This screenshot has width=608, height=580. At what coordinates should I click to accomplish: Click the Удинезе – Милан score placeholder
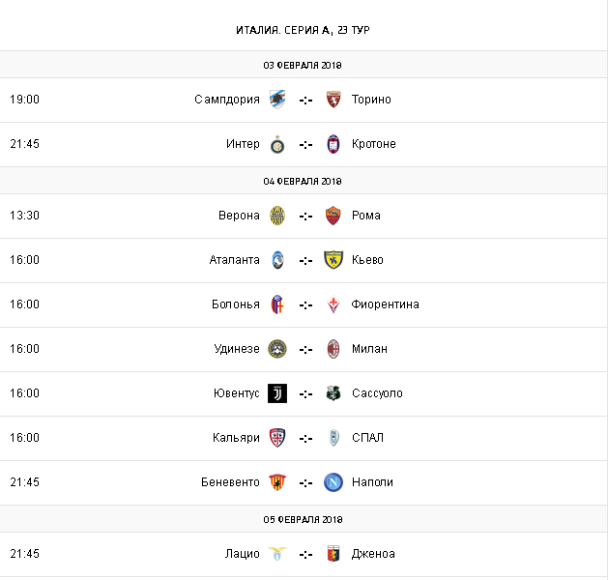click(x=305, y=349)
